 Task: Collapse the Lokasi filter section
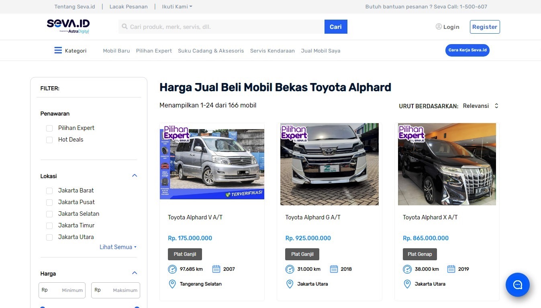click(135, 176)
